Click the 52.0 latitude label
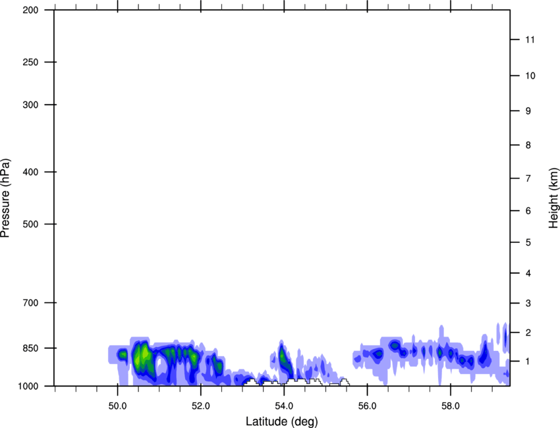The height and width of the screenshot is (428, 560). 201,406
